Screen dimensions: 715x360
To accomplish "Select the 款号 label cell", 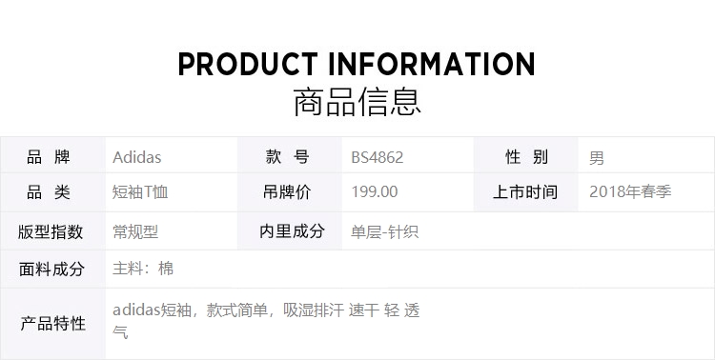I will click(290, 155).
